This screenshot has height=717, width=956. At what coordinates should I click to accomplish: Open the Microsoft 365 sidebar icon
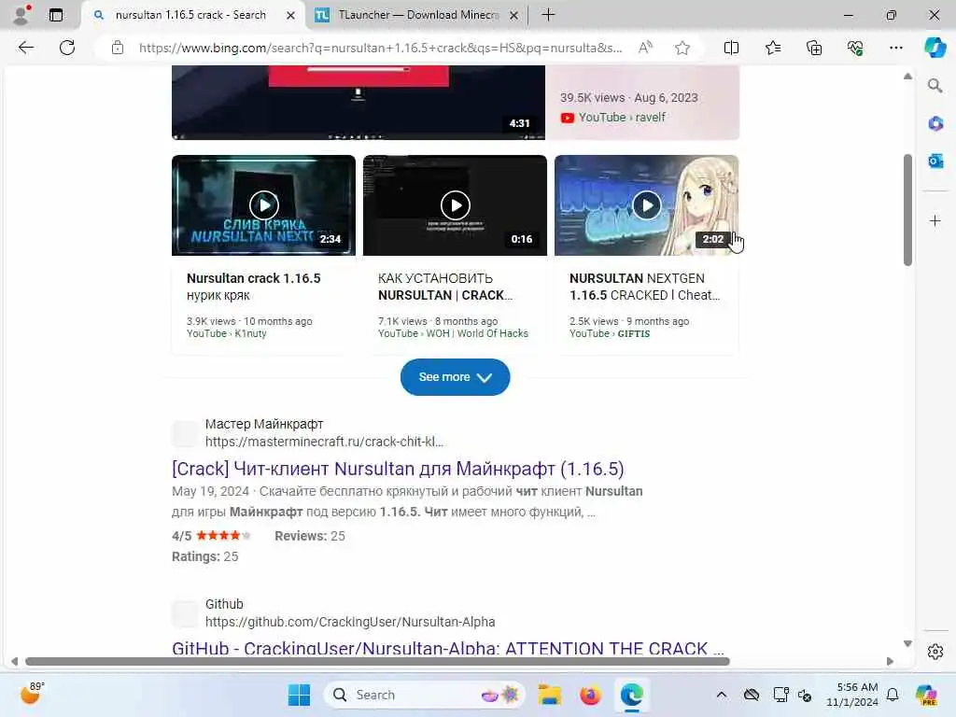pyautogui.click(x=935, y=124)
